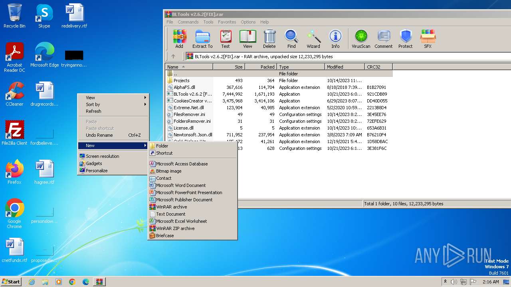This screenshot has height=287, width=511.
Task: Choose Screen resolution in context menu
Action: coord(113,156)
